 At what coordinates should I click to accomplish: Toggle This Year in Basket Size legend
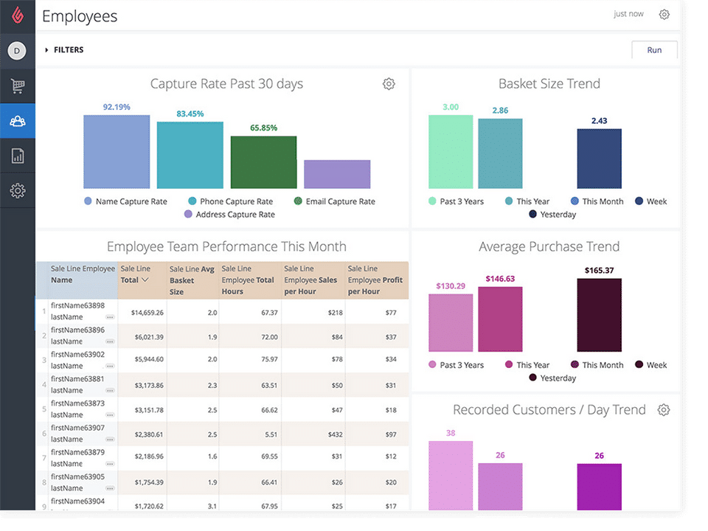[527, 201]
